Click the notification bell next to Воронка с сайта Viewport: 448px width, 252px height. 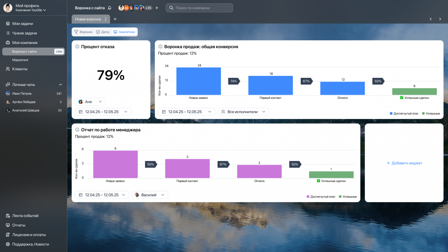point(109,8)
